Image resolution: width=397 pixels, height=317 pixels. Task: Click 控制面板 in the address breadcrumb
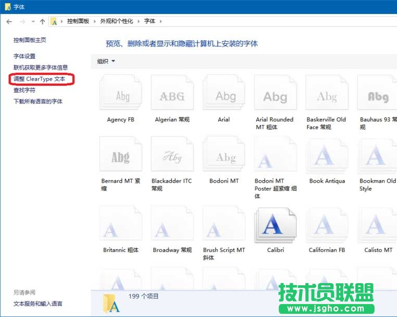(78, 21)
